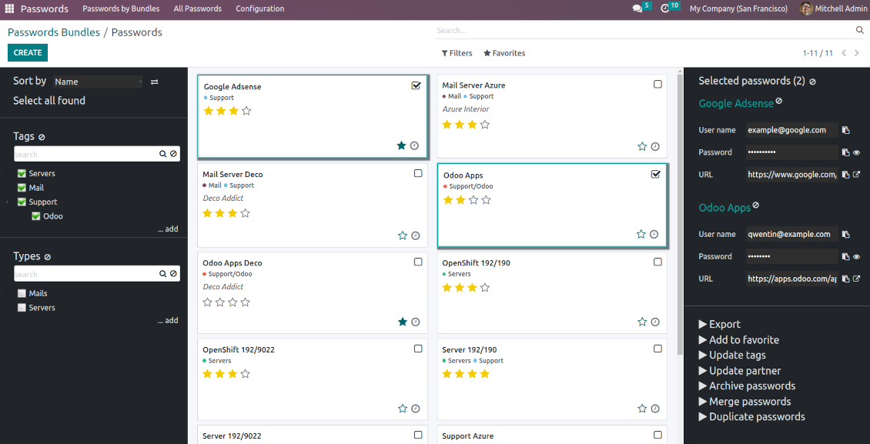
Task: Copy the Google Adsense password
Action: [845, 152]
